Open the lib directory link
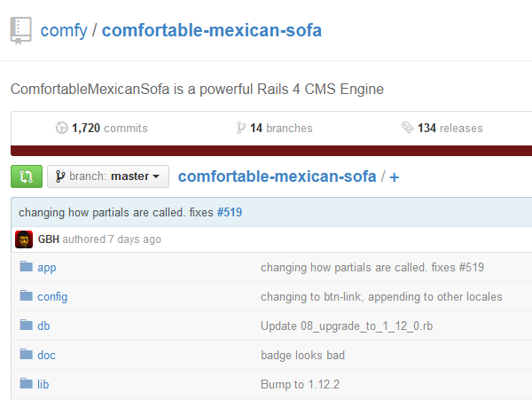The height and width of the screenshot is (400, 532). coord(43,384)
